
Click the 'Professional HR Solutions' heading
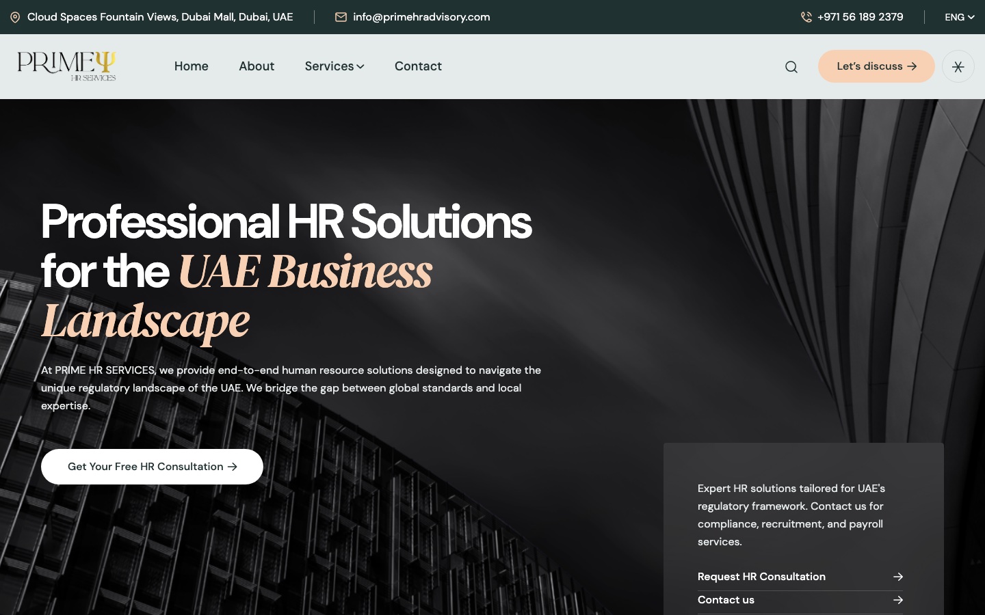click(x=286, y=222)
